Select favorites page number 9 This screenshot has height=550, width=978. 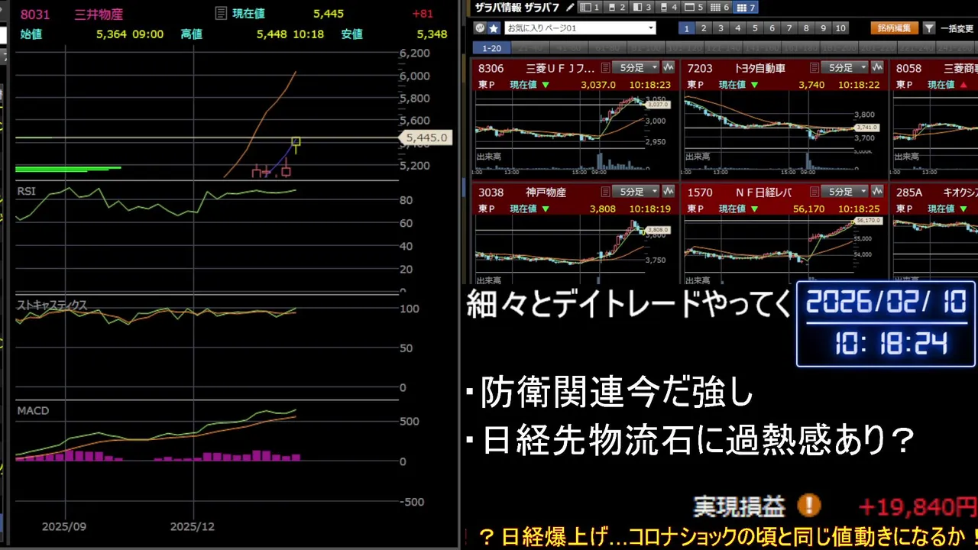tap(823, 28)
